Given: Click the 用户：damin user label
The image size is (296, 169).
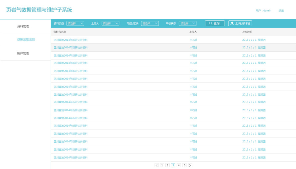Looking at the screenshot, I should click(x=263, y=11).
